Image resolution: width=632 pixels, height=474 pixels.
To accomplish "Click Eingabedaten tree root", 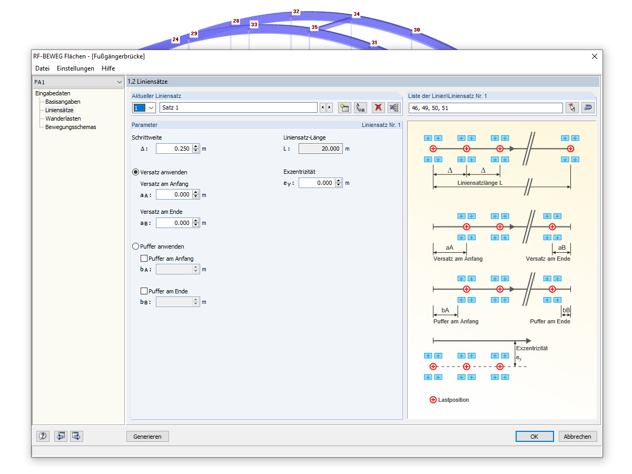I will 53,93.
